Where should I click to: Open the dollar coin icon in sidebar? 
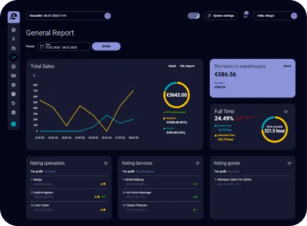coord(14,66)
